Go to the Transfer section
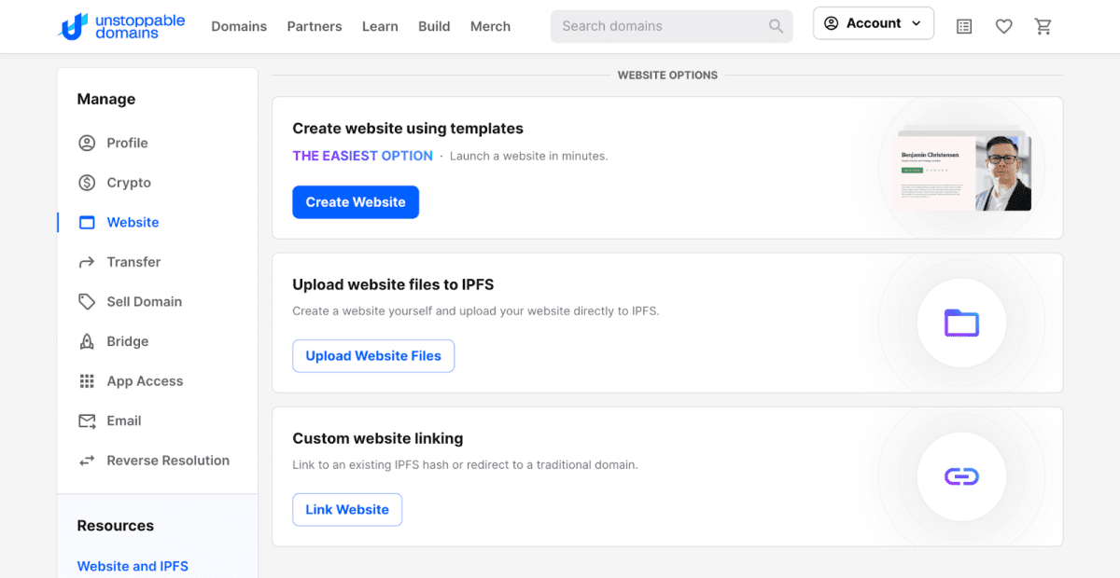The width and height of the screenshot is (1120, 578). [x=133, y=262]
